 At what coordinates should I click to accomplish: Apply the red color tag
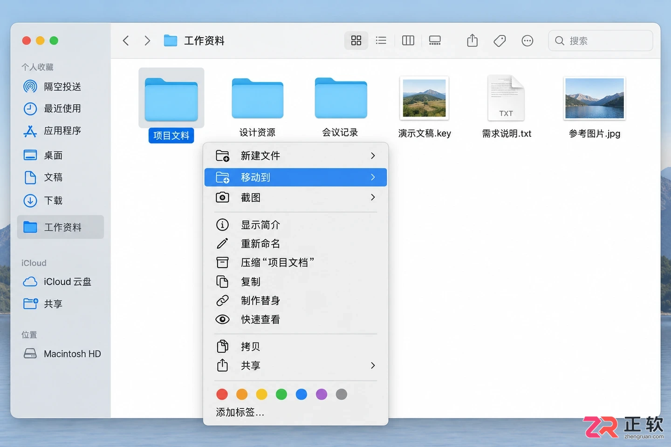coord(222,394)
